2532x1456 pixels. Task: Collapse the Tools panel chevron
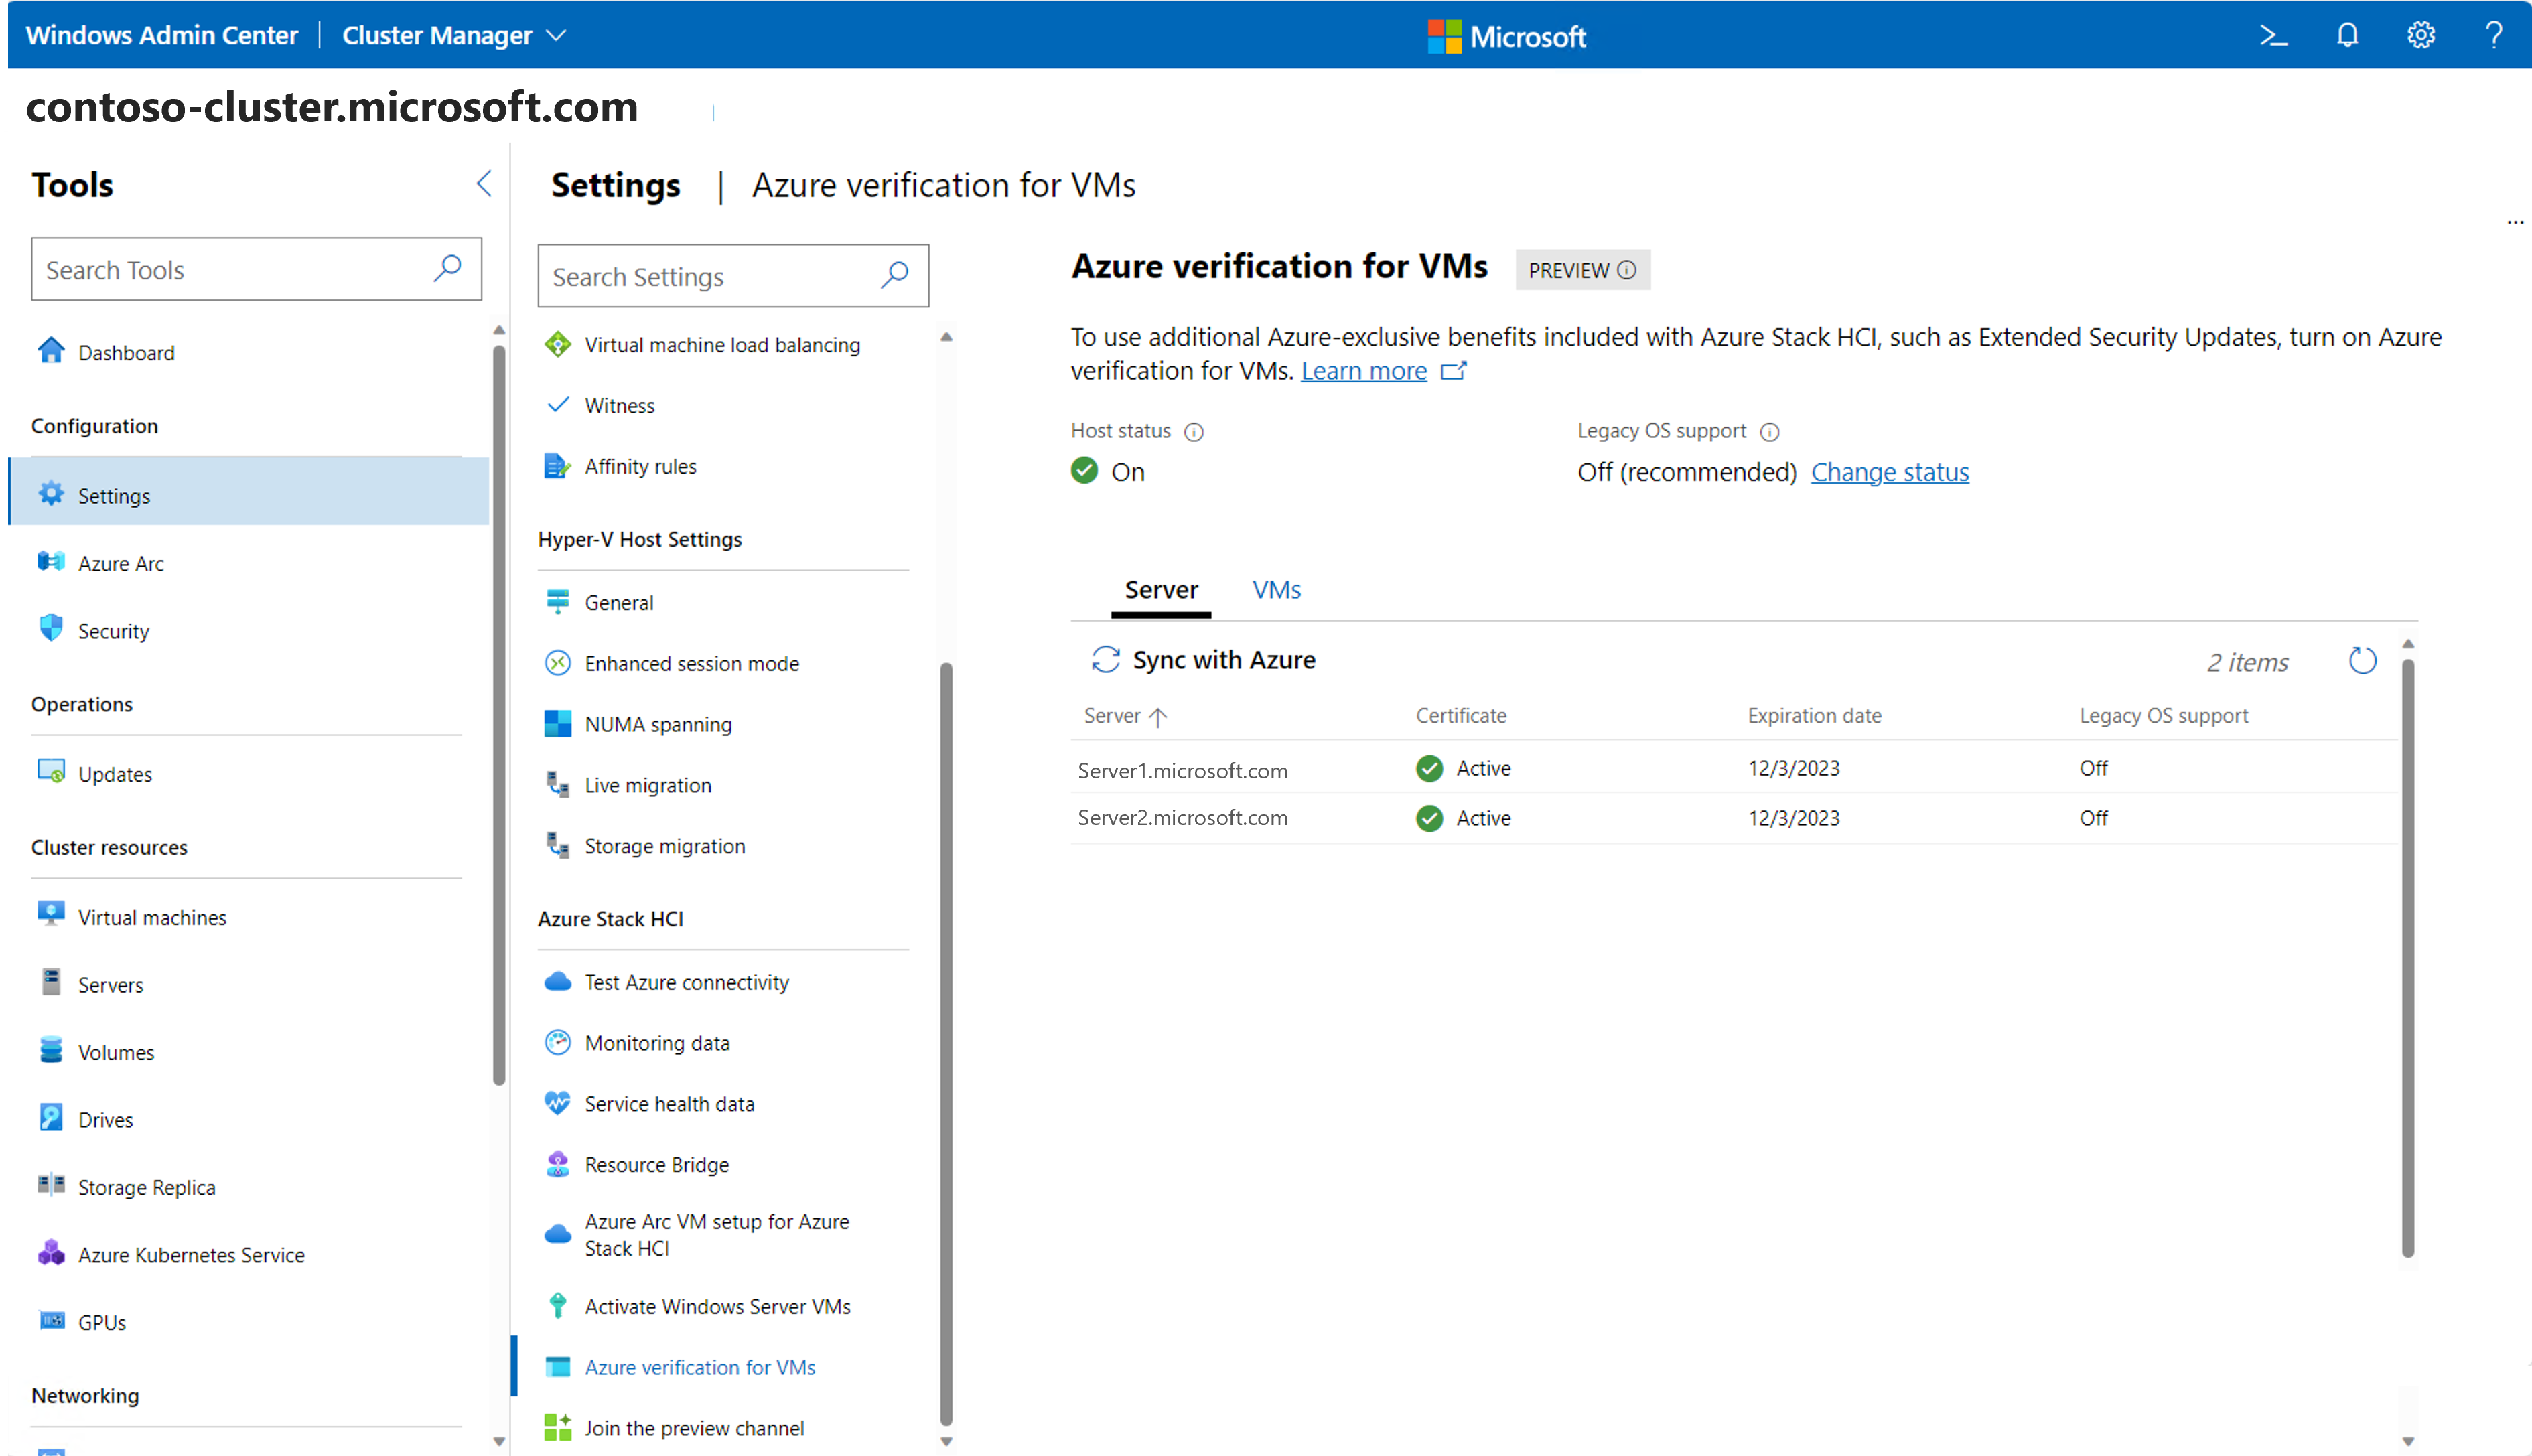click(x=484, y=184)
